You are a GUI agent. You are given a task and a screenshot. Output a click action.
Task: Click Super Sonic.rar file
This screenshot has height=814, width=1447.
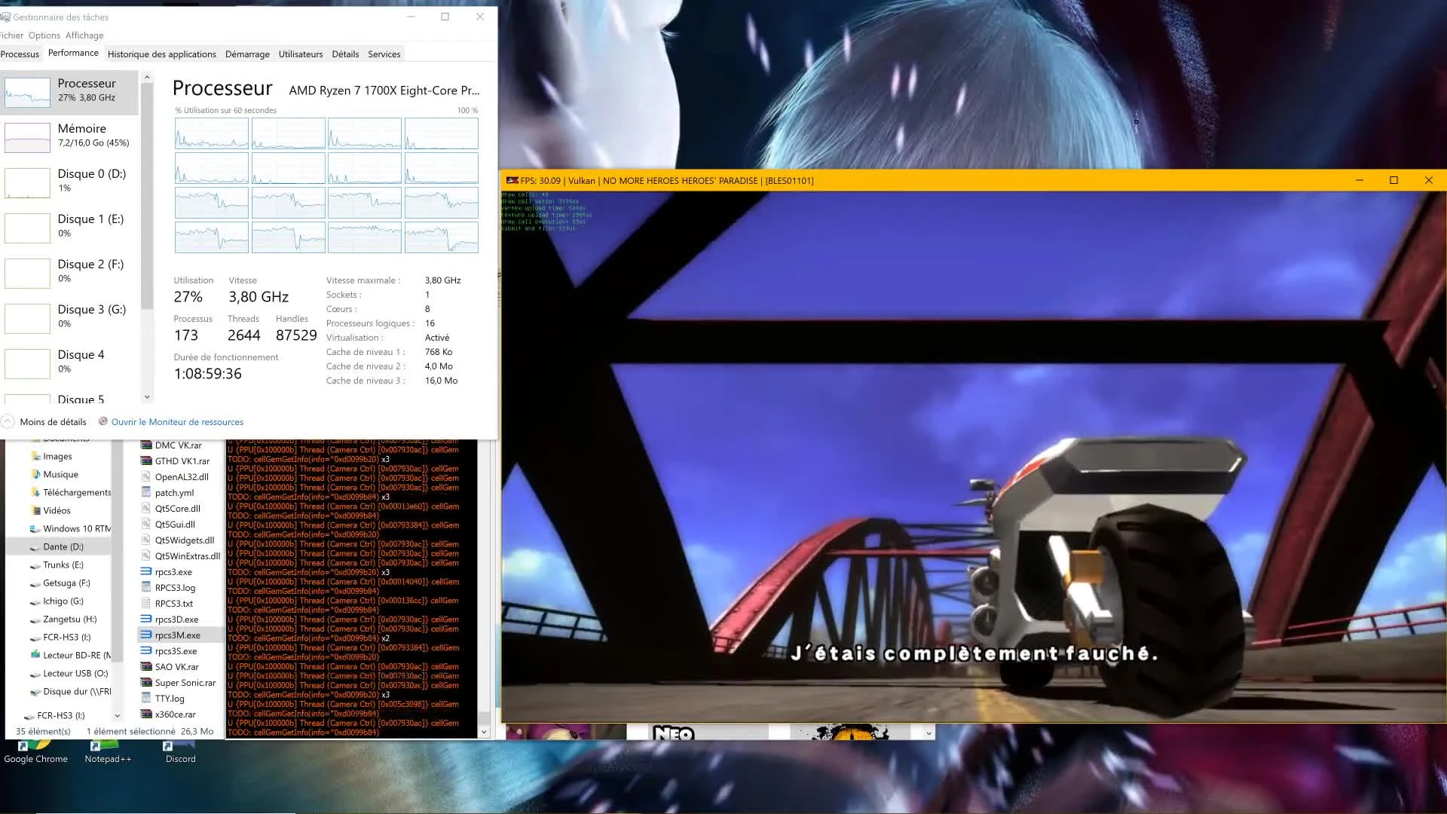185,683
